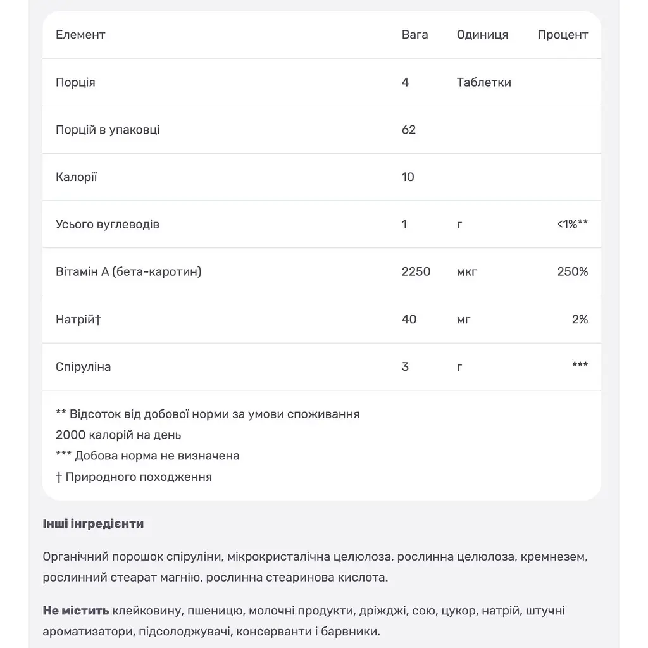Click the Одиниця column header
Screen dimensions: 648x648
(482, 35)
